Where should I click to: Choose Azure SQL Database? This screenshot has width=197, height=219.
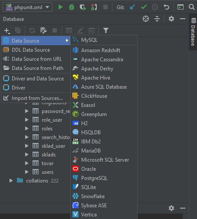(x=104, y=87)
